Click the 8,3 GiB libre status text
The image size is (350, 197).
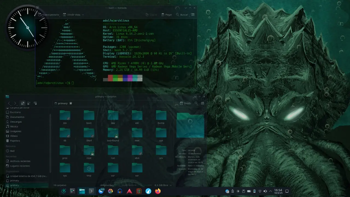[161, 185]
